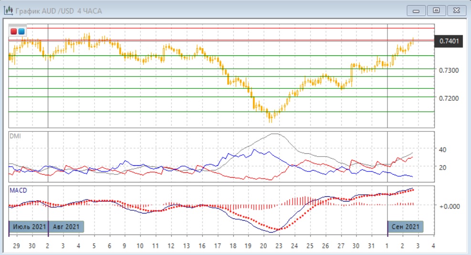Click the Июль 2021 month marker

point(29,226)
